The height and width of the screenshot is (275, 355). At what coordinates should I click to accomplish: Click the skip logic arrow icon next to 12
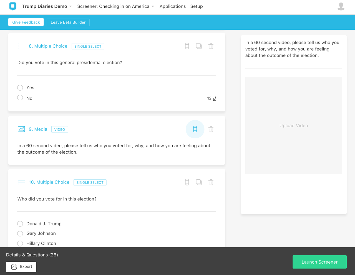(214, 98)
